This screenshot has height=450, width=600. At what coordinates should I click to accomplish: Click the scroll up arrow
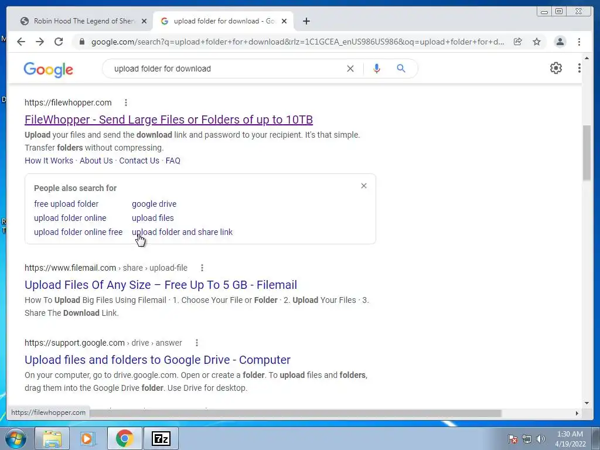click(587, 59)
